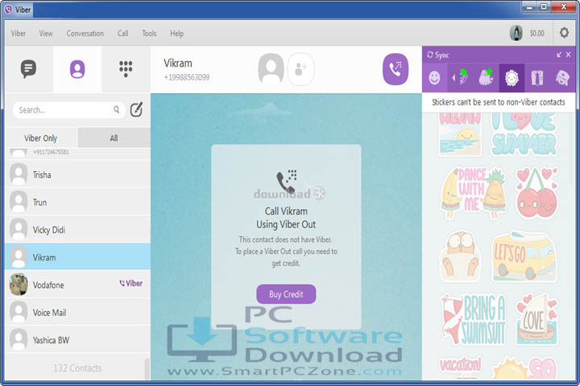Switch to Viber Only contacts tab

(41, 138)
